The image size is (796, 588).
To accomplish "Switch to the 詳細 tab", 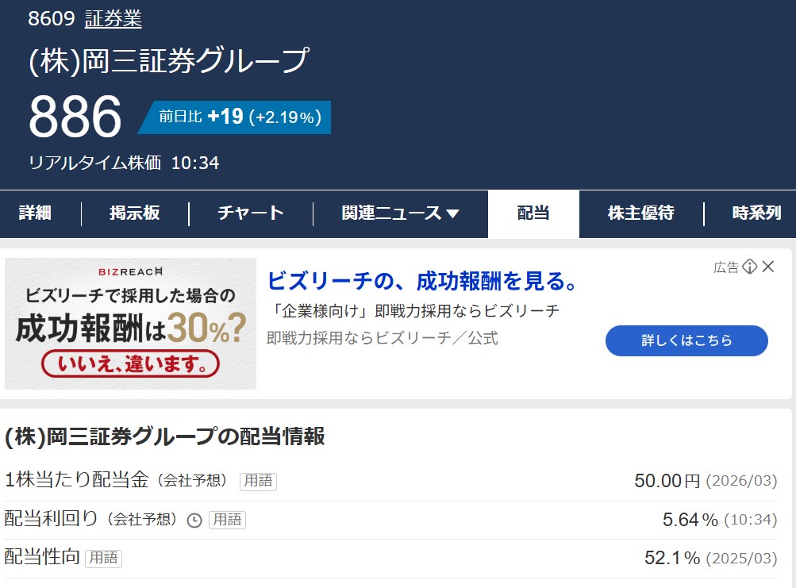I will [35, 213].
